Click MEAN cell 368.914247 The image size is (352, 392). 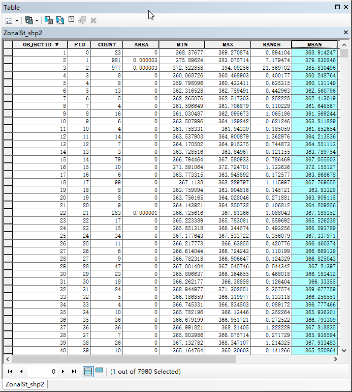314,52
